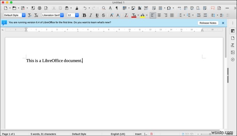Open the Release Notes

click(x=208, y=23)
